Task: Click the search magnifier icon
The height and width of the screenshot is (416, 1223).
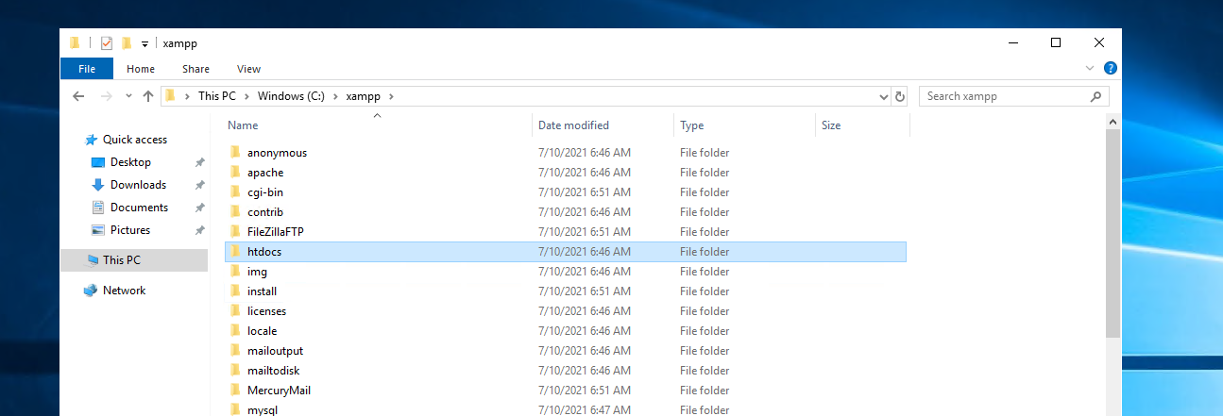Action: (1096, 96)
